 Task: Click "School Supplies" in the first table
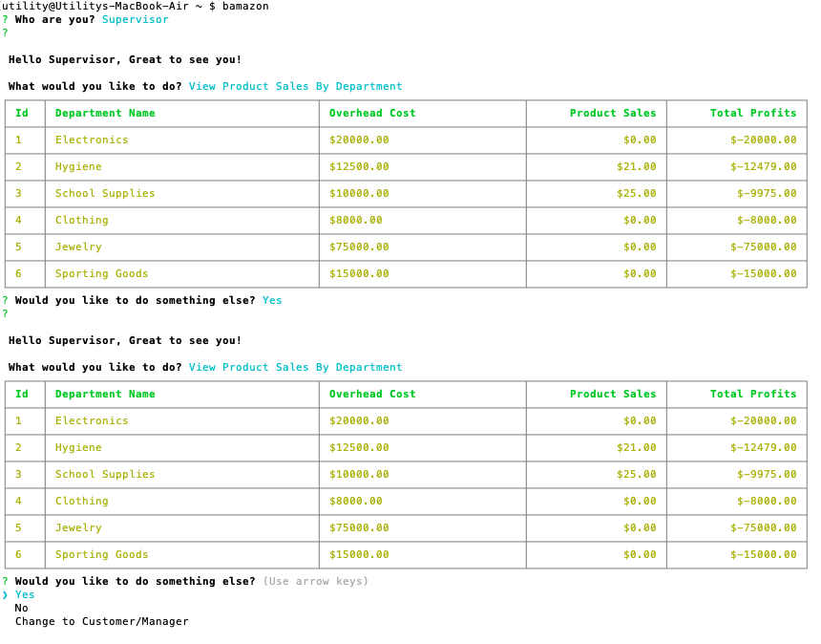(105, 193)
